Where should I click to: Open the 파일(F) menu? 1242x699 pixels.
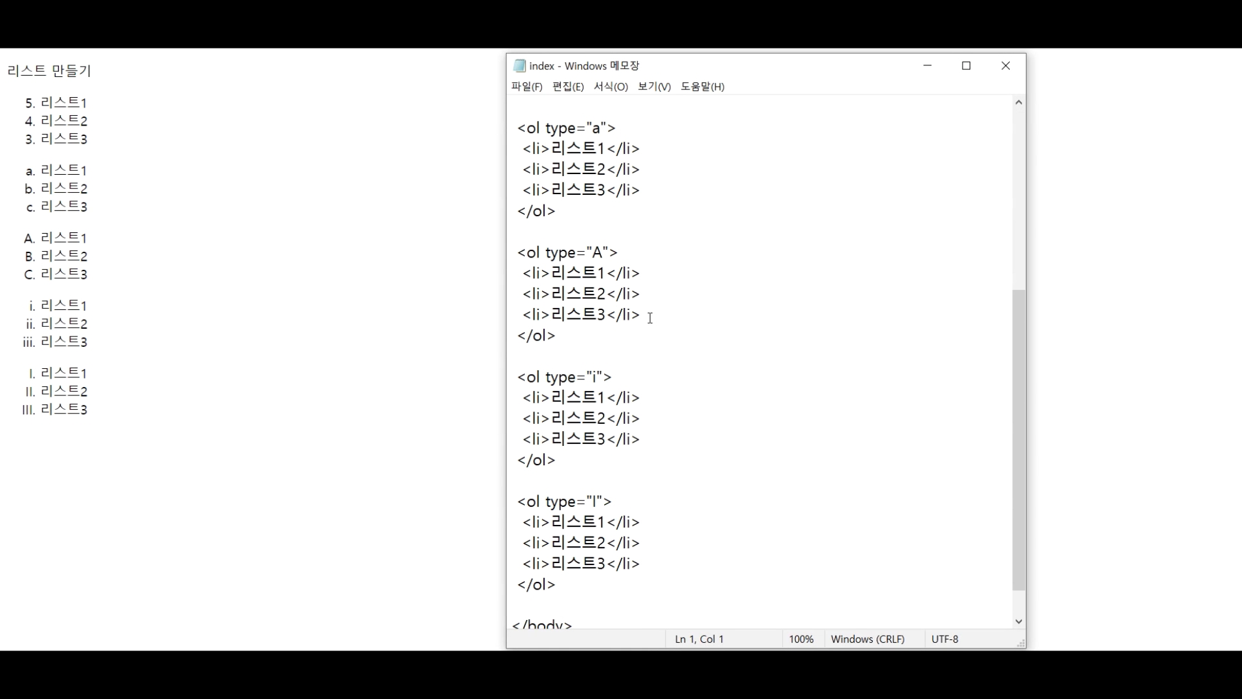[x=527, y=87]
